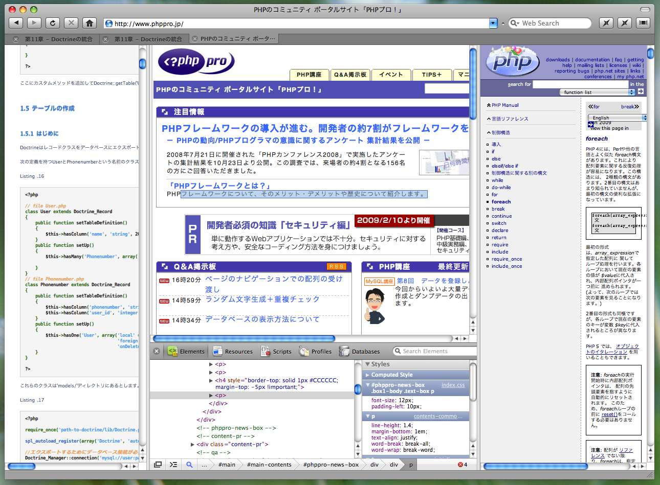Screen dimensions: 660x485
Task: Undock the Web Inspector window
Action: pyautogui.click(x=158, y=465)
